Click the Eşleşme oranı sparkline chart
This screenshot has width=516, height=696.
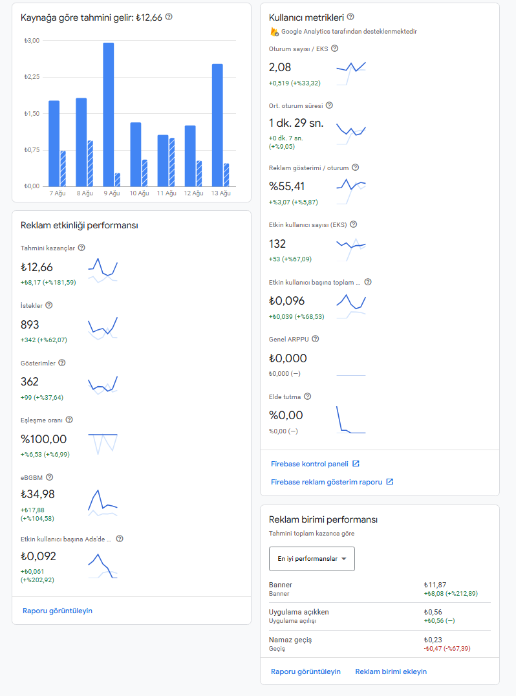pos(103,444)
